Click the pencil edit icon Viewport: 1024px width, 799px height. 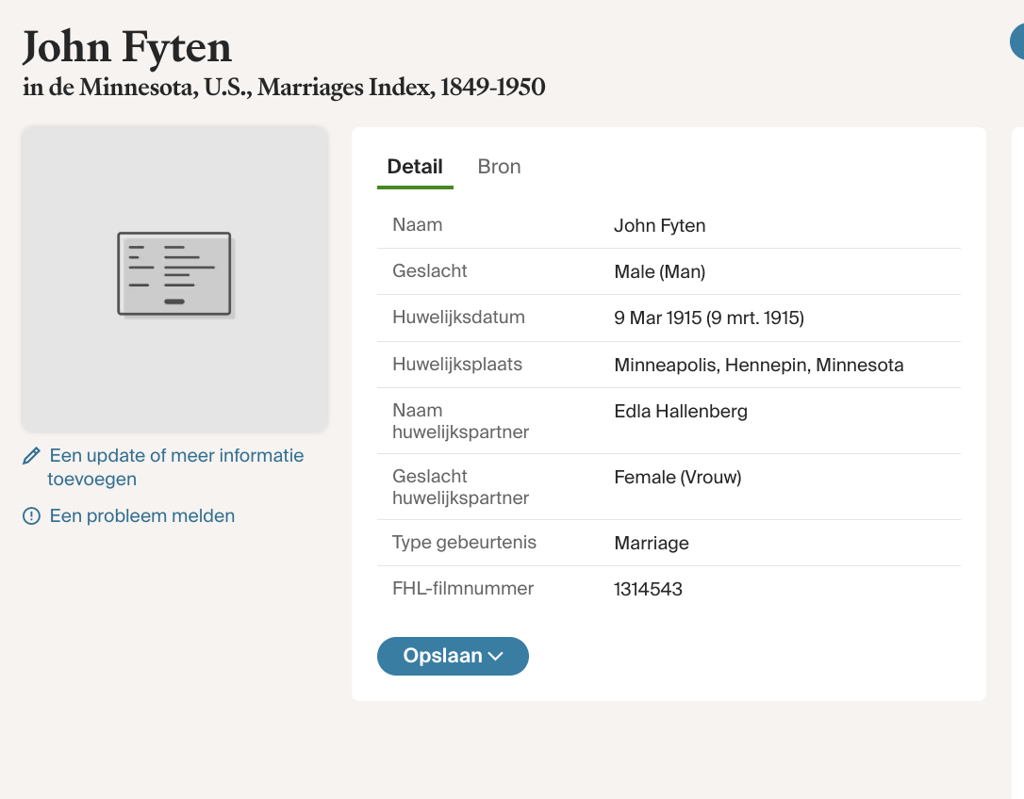click(31, 456)
